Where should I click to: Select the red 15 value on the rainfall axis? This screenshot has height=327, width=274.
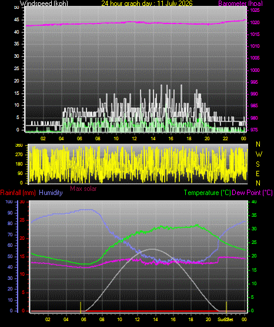point(22,257)
